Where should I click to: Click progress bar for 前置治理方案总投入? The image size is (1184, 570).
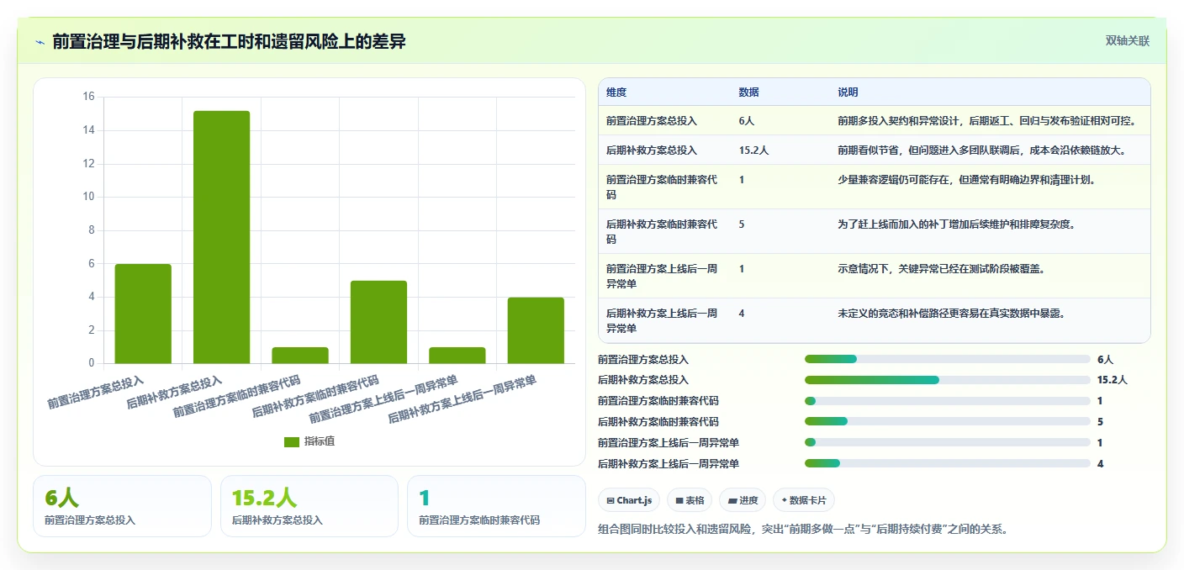(948, 359)
